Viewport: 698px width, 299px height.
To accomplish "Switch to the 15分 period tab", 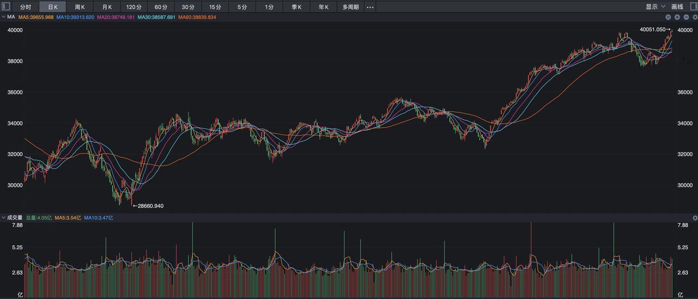I will (x=215, y=7).
